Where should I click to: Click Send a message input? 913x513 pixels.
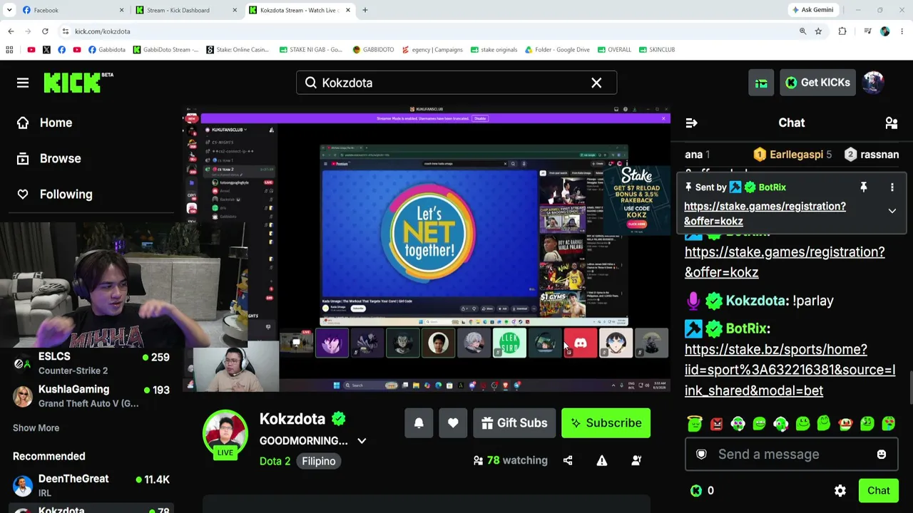[791, 455]
